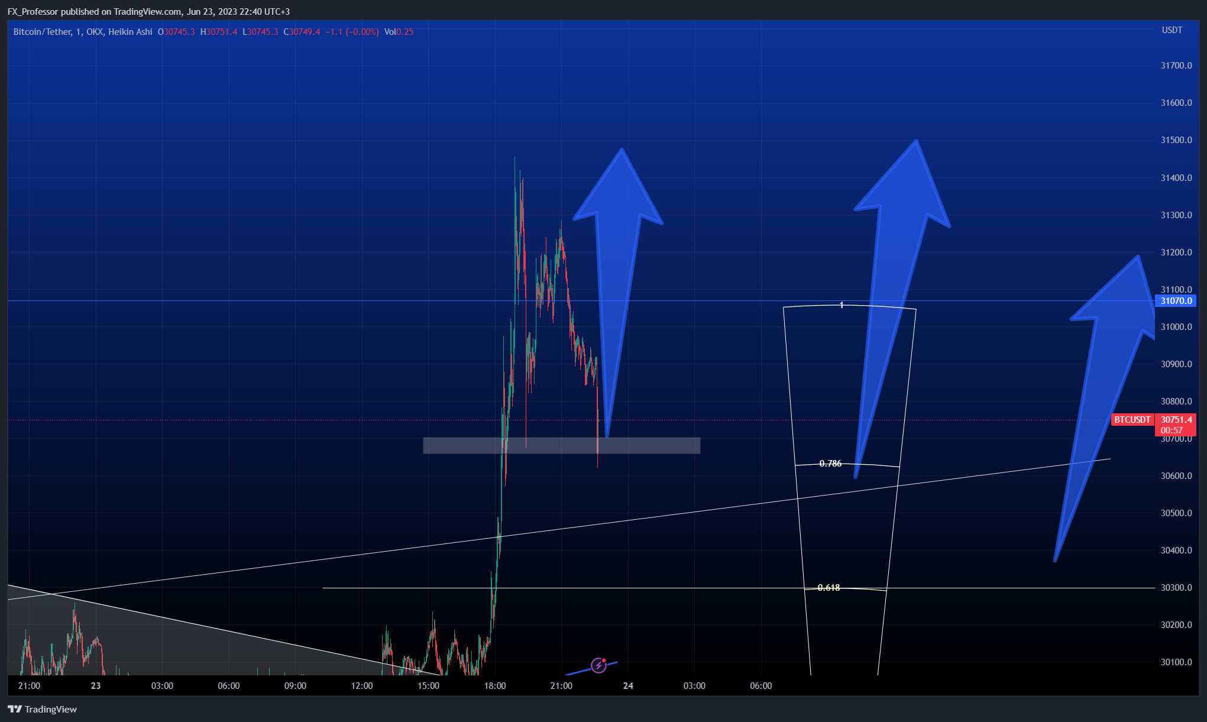Viewport: 1207px width, 722px height.
Task: Click the purple lightning event icon
Action: click(599, 665)
